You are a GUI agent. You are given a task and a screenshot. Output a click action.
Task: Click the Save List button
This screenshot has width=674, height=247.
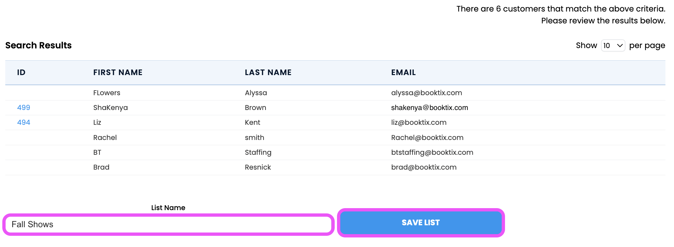(x=421, y=223)
